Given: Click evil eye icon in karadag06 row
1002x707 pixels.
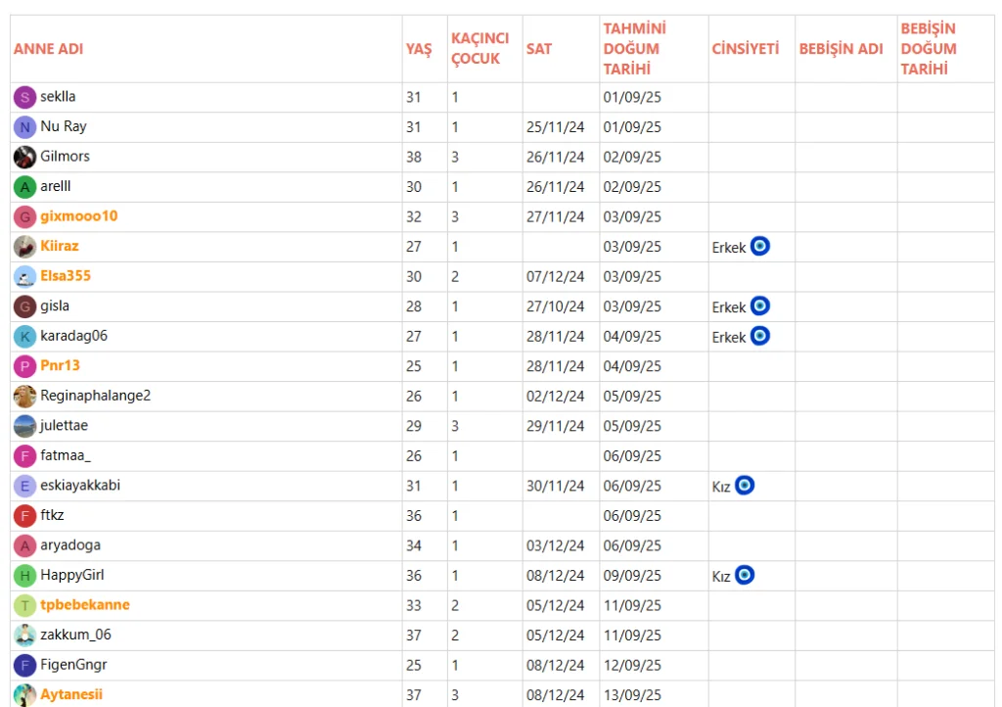Looking at the screenshot, I should (759, 336).
